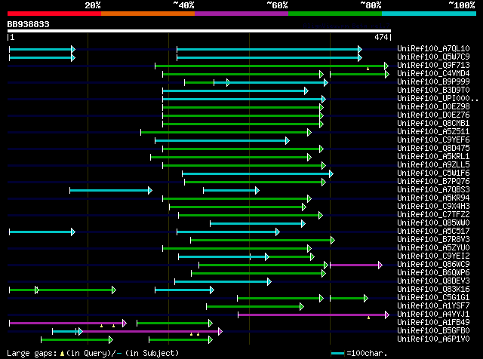This screenshot has height=359, width=483.
Task: Select the UniRef100_A6P1V0 label
Action: tap(433, 339)
